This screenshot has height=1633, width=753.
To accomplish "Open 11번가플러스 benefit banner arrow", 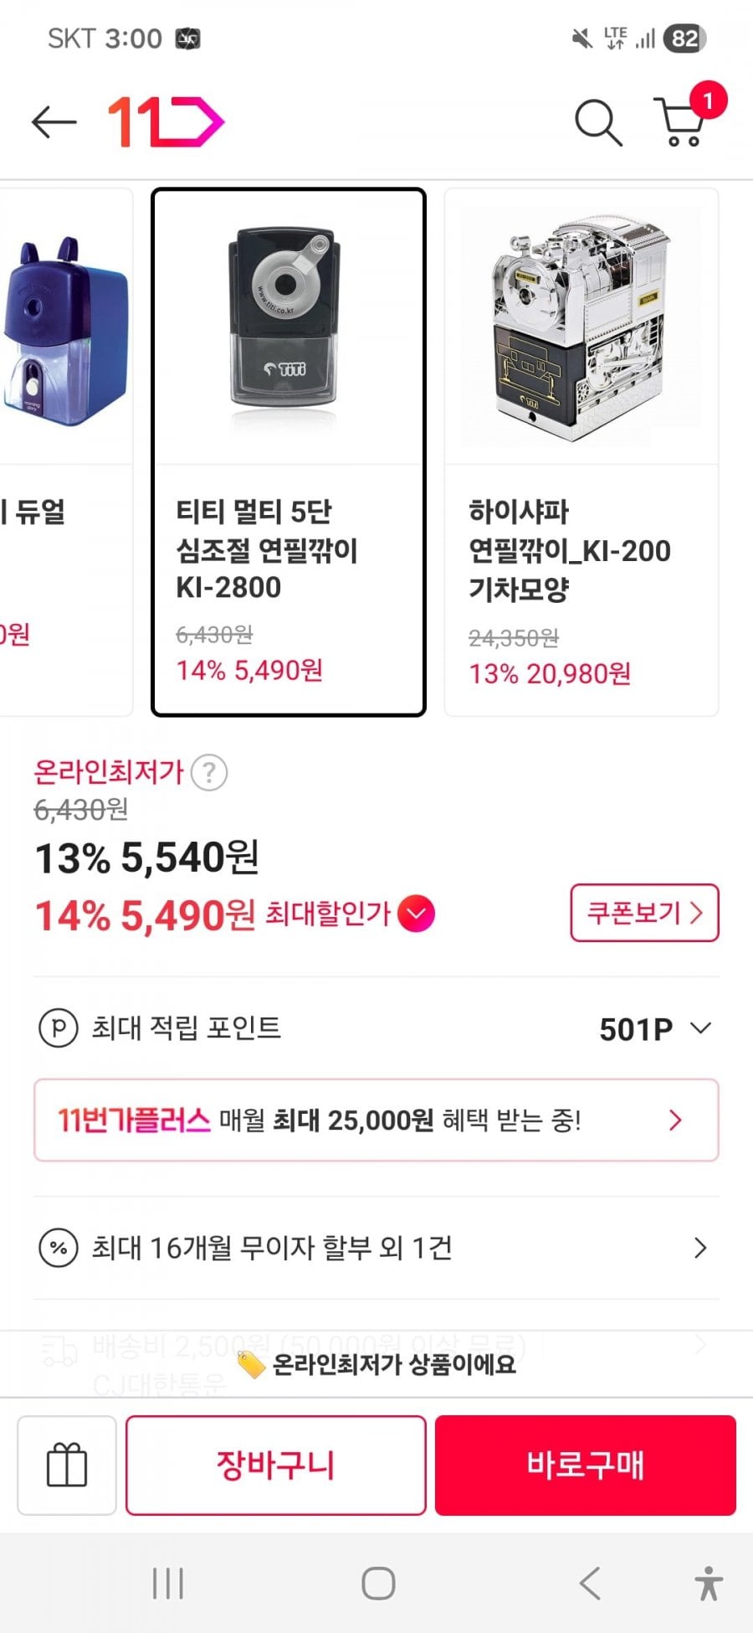I will tap(676, 1120).
